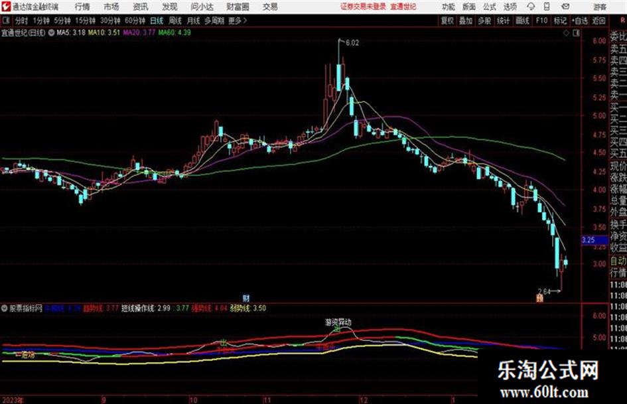Screen dimensions: 627x404
Task: Switch to 30分钟 chart period
Action: [x=110, y=21]
